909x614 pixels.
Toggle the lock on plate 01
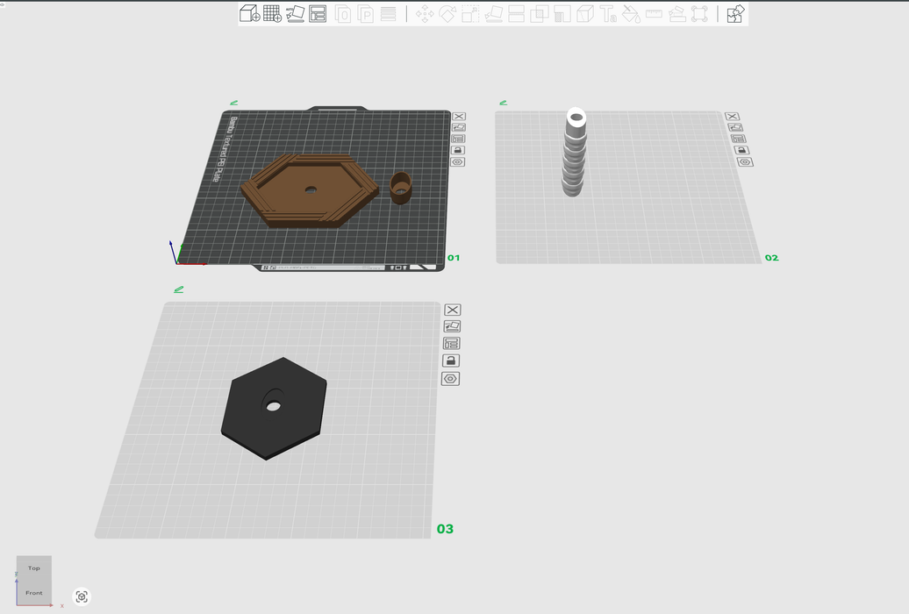point(458,151)
